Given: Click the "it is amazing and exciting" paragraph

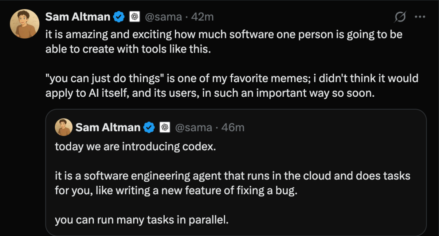Looking at the screenshot, I should [224, 41].
